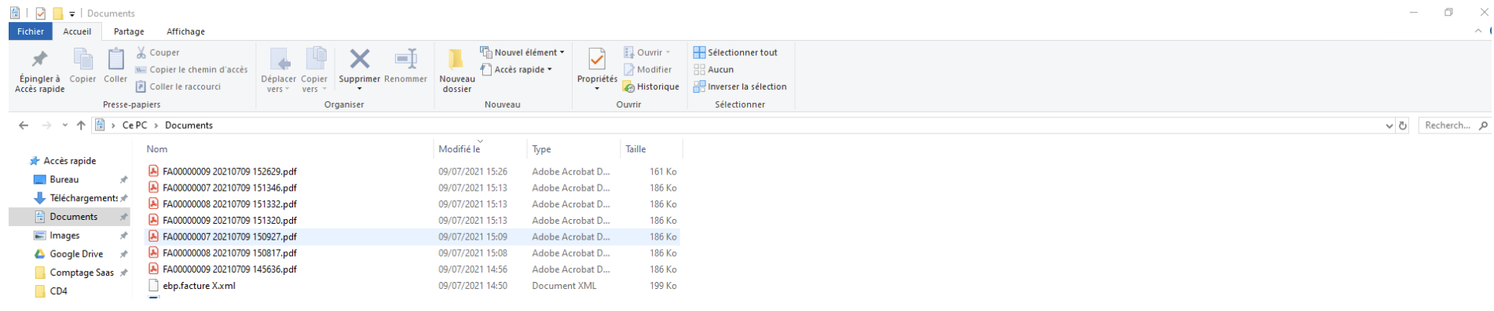The width and height of the screenshot is (1494, 311).
Task: Go up one folder level
Action: tap(81, 126)
